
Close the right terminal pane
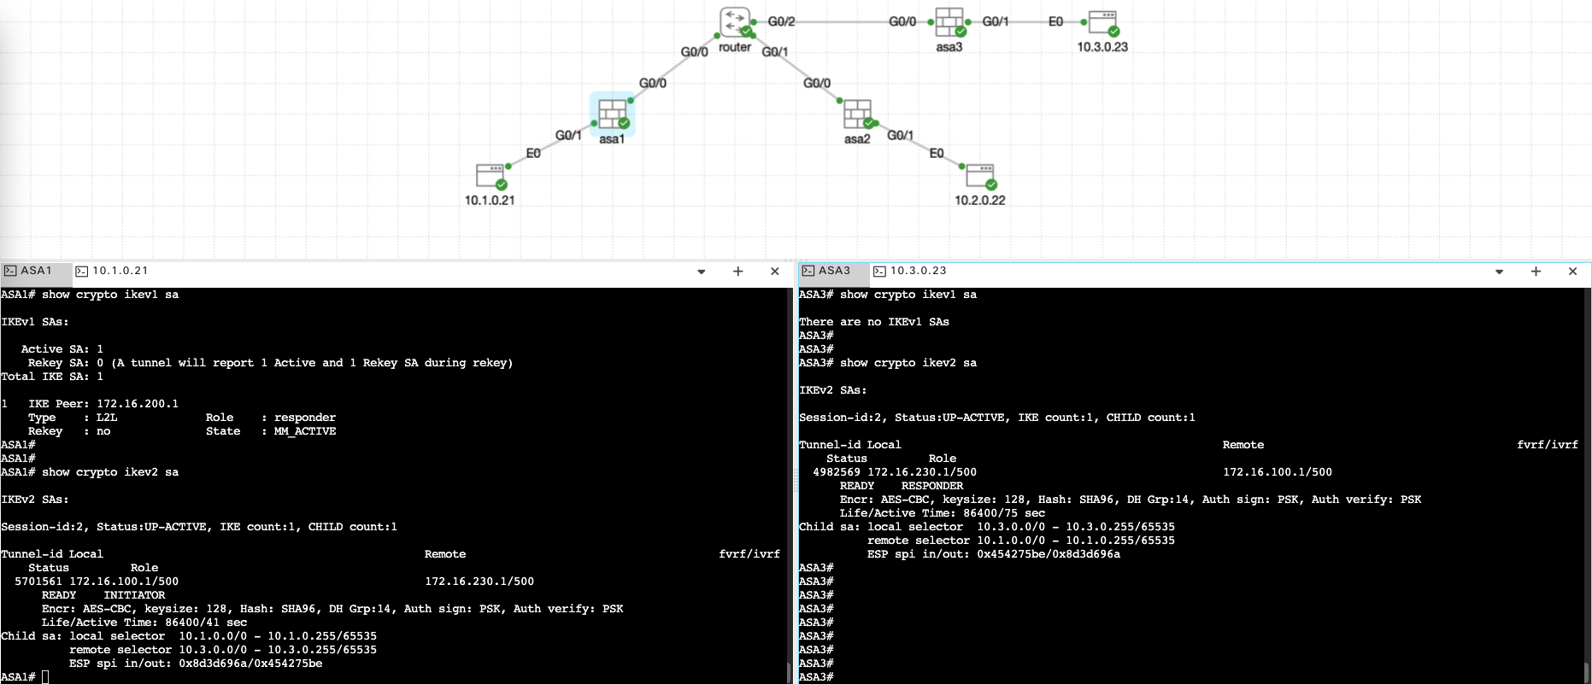tap(1572, 272)
